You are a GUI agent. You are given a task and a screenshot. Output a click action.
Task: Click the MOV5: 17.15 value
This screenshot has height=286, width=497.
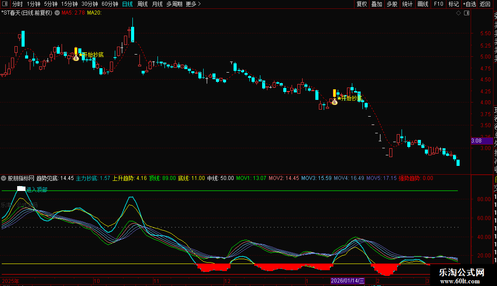click(382, 178)
